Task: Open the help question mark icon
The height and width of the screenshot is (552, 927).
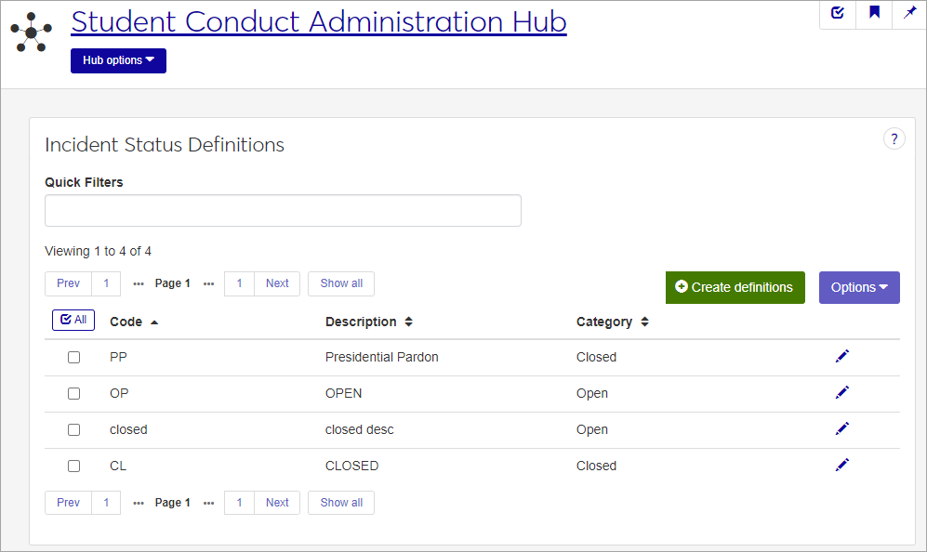Action: pyautogui.click(x=894, y=139)
